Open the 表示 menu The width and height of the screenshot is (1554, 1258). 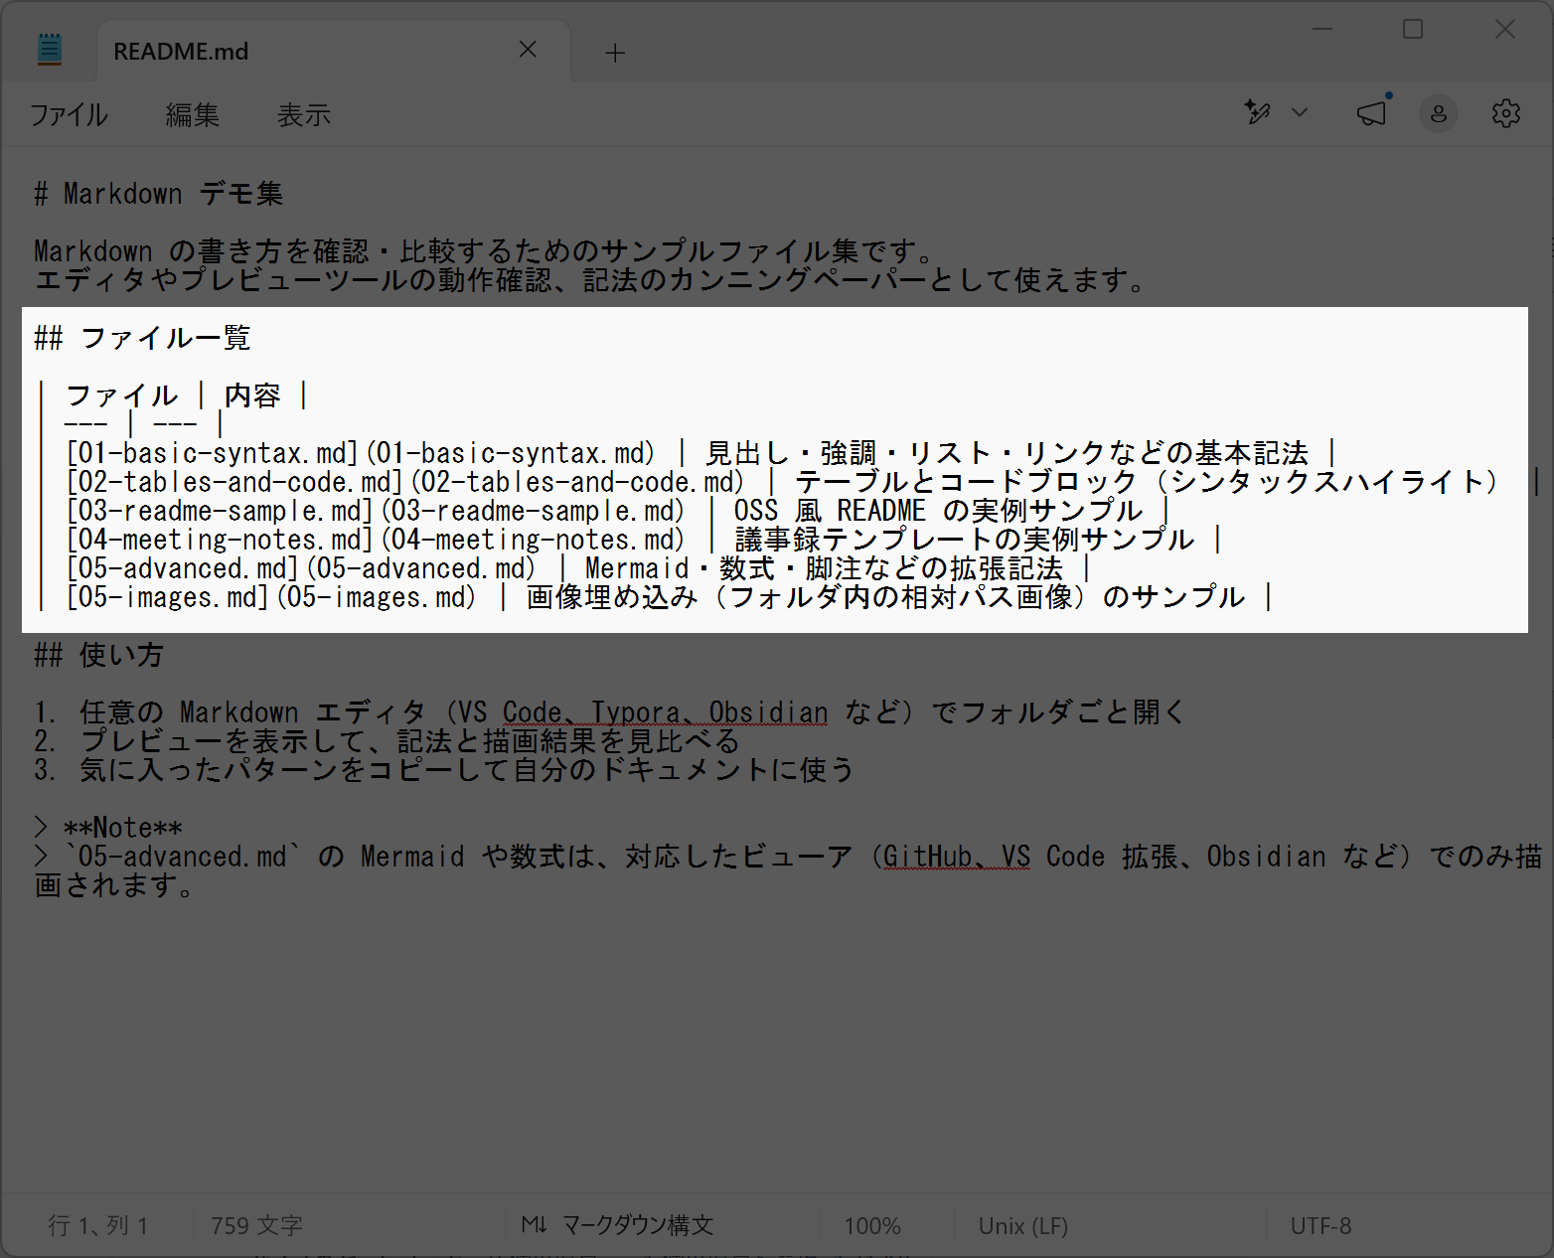click(303, 115)
